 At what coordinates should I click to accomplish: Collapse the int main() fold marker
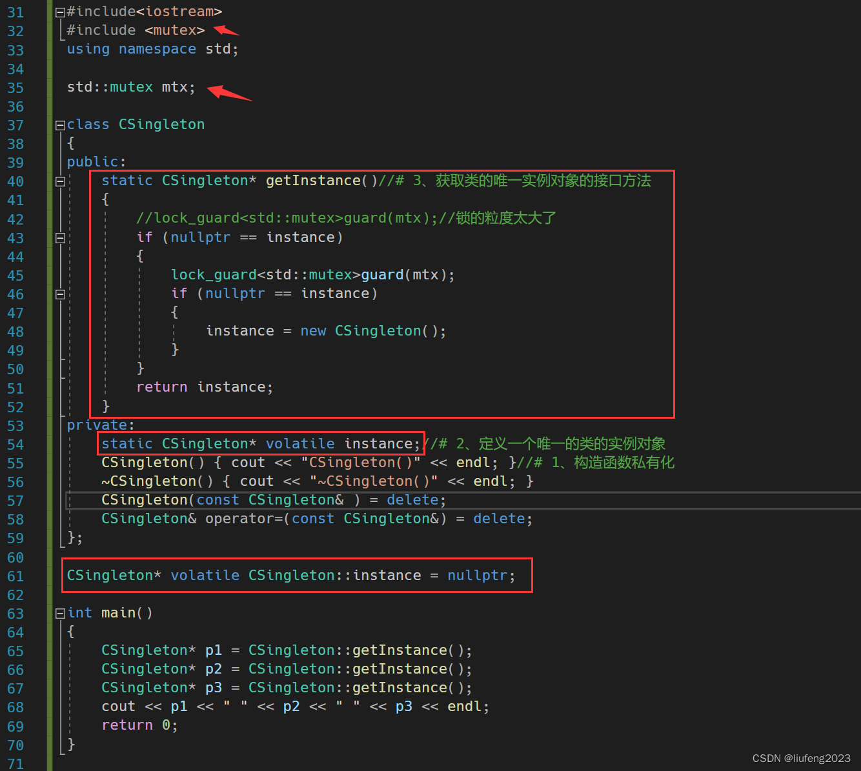point(60,614)
